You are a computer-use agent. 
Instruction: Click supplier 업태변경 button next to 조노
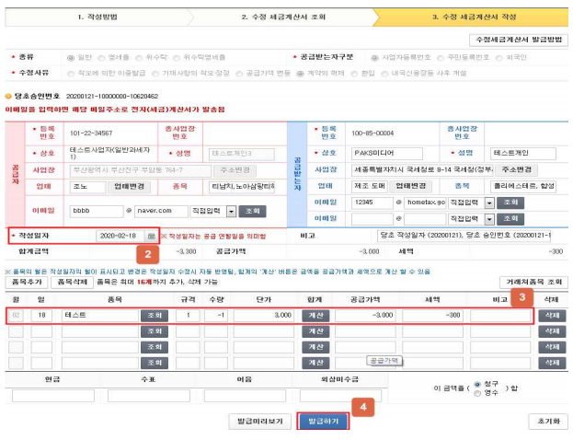tap(129, 187)
